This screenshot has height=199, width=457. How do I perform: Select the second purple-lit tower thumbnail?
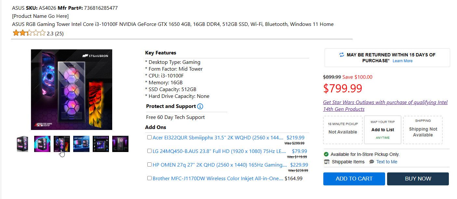[x=42, y=144]
